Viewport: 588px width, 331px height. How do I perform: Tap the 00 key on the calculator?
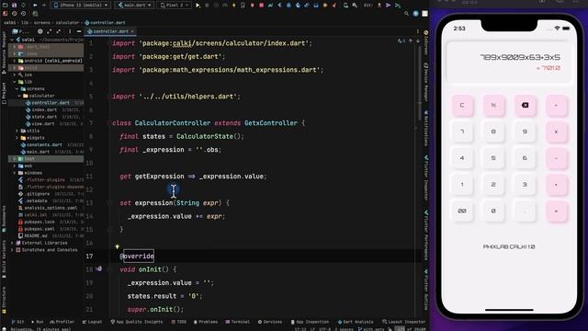tap(462, 211)
